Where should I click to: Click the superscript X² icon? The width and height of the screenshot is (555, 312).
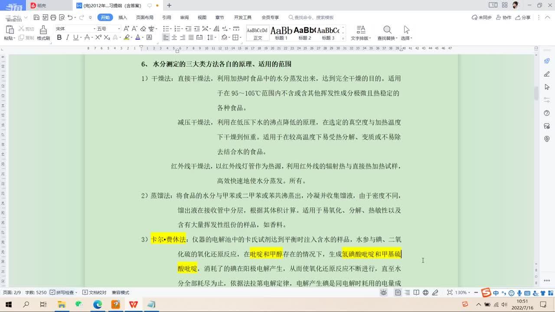point(98,38)
